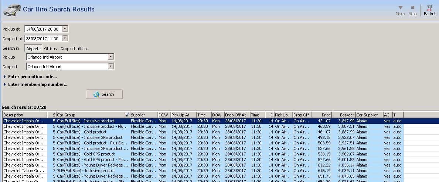Open the Drop off location dropdown
Image resolution: width=439 pixels, height=182 pixels.
pyautogui.click(x=111, y=66)
